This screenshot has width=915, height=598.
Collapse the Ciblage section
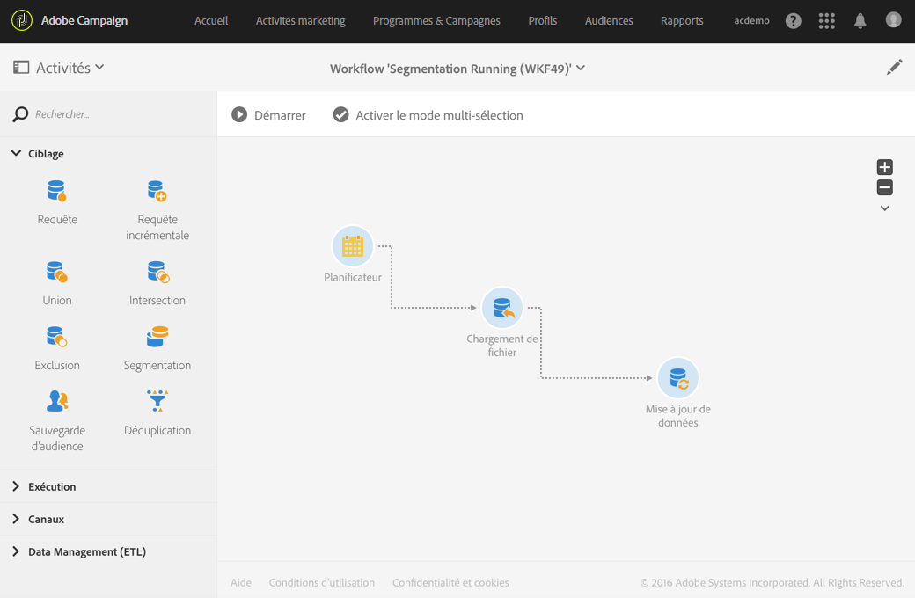tap(16, 154)
